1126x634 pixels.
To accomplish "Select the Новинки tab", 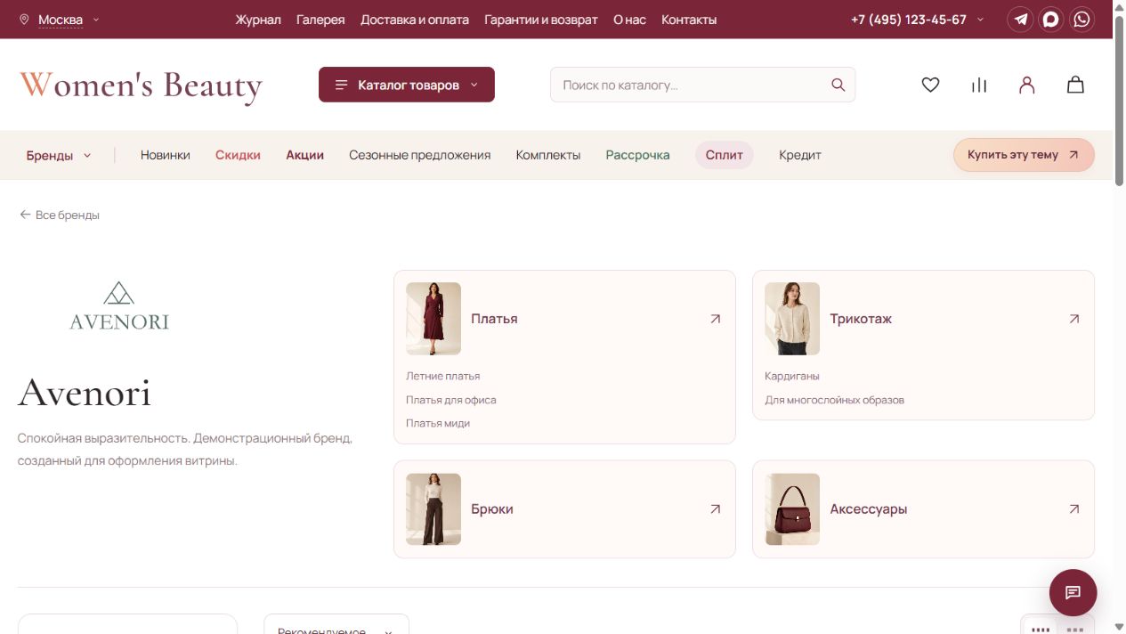I will 166,155.
